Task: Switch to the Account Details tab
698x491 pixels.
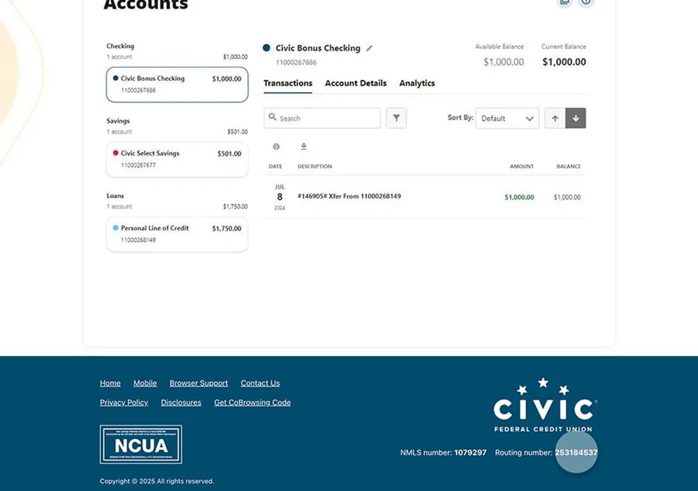Action: (x=356, y=83)
